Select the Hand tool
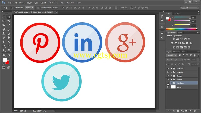 point(4,55)
